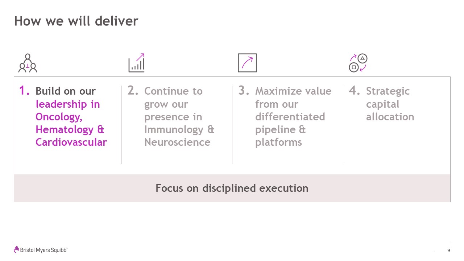Click 'Continue to grow our' text
The width and height of the screenshot is (464, 261).
coord(173,98)
